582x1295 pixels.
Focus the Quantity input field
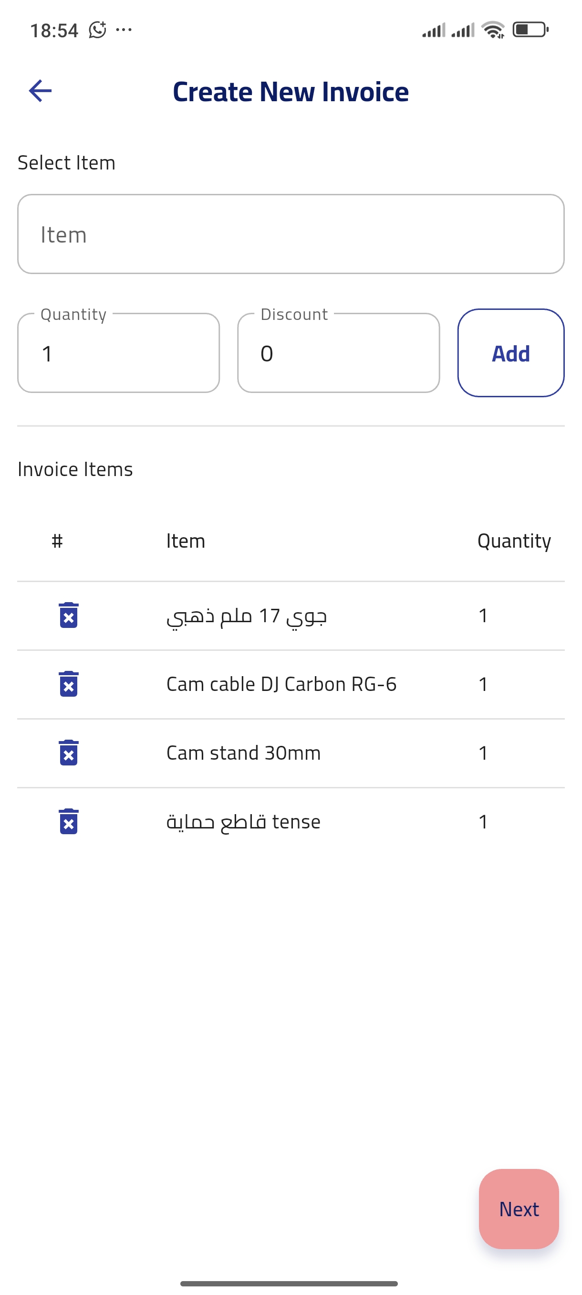(x=118, y=353)
